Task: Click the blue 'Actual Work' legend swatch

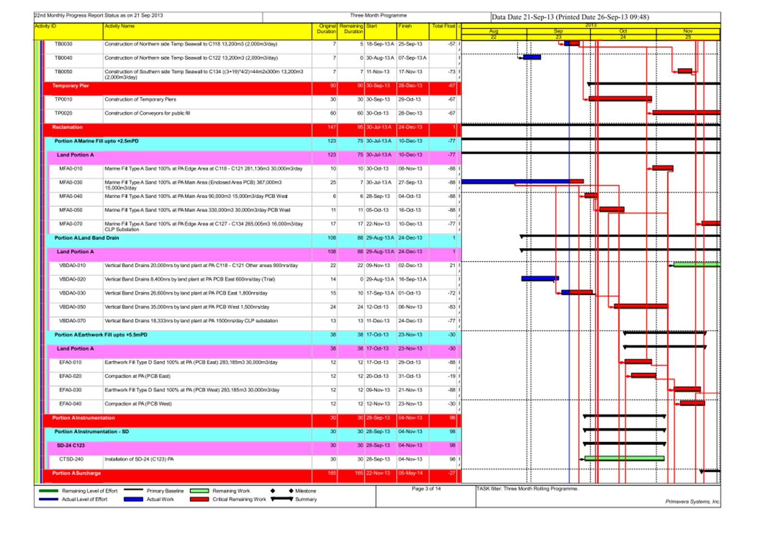Action: (133, 499)
